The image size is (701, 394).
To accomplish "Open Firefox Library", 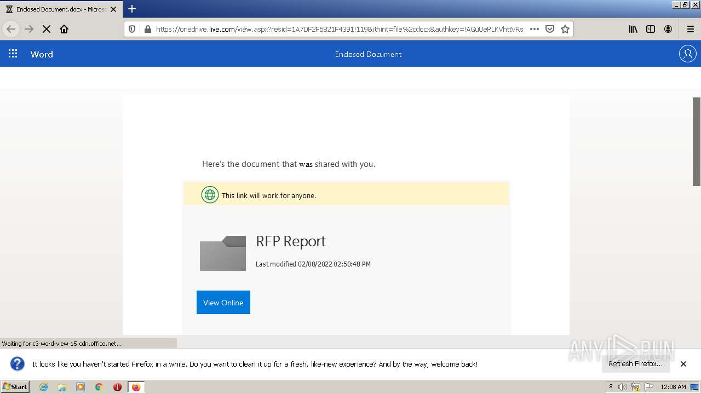I will pyautogui.click(x=633, y=29).
